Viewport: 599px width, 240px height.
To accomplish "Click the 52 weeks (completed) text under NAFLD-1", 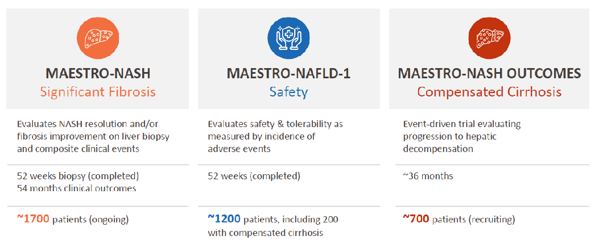I will [254, 176].
